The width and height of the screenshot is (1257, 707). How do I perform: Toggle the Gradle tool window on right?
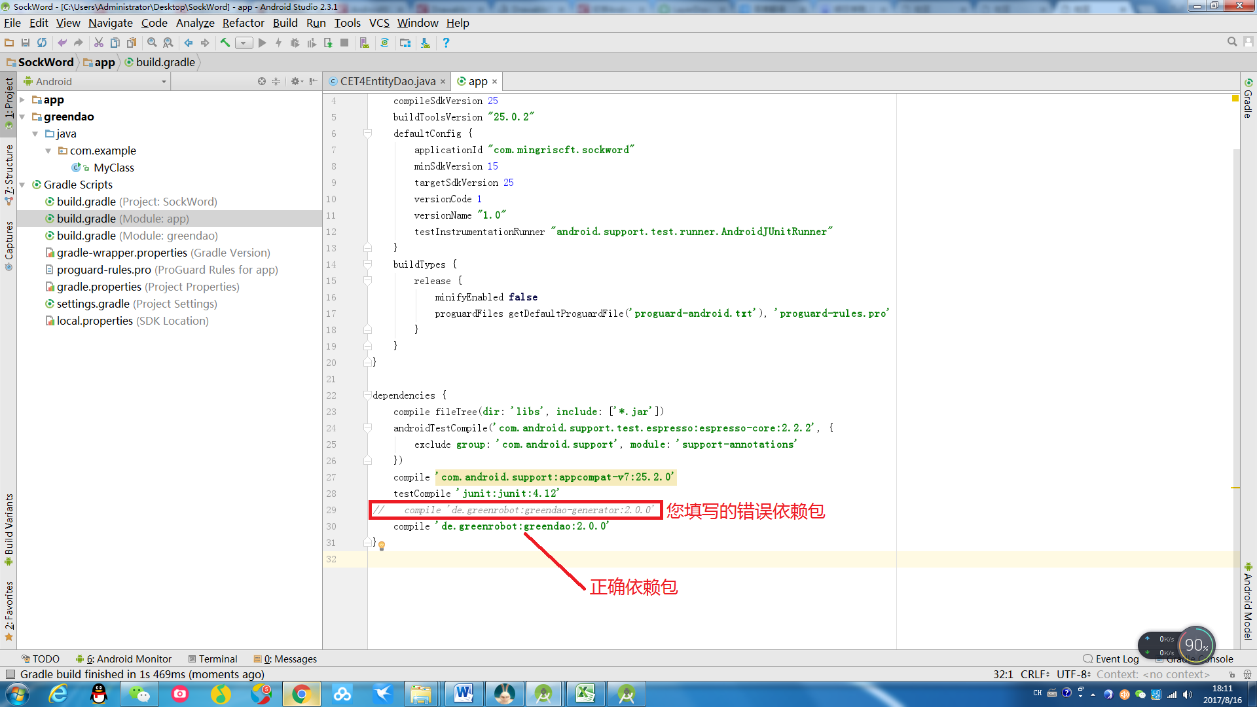pyautogui.click(x=1248, y=99)
